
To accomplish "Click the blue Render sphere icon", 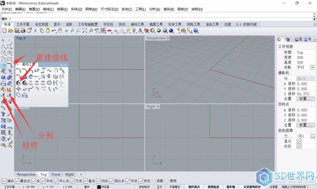I will click(x=171, y=31).
